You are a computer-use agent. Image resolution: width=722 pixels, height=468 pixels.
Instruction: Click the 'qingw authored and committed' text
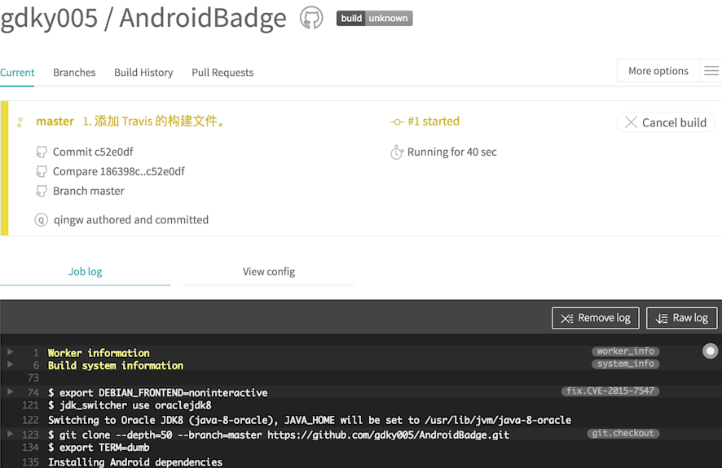[131, 219]
